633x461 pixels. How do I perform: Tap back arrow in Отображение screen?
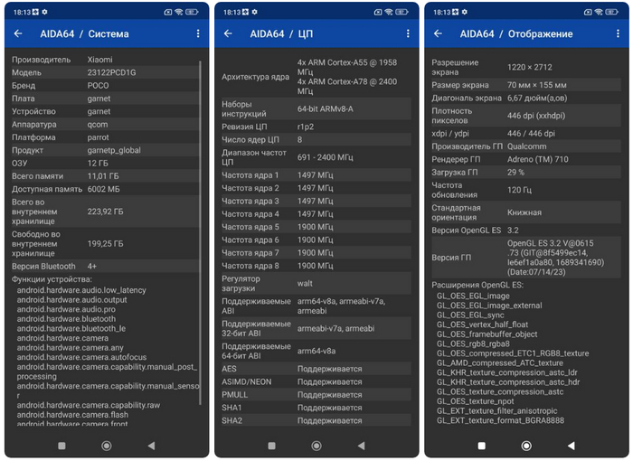pyautogui.click(x=438, y=33)
